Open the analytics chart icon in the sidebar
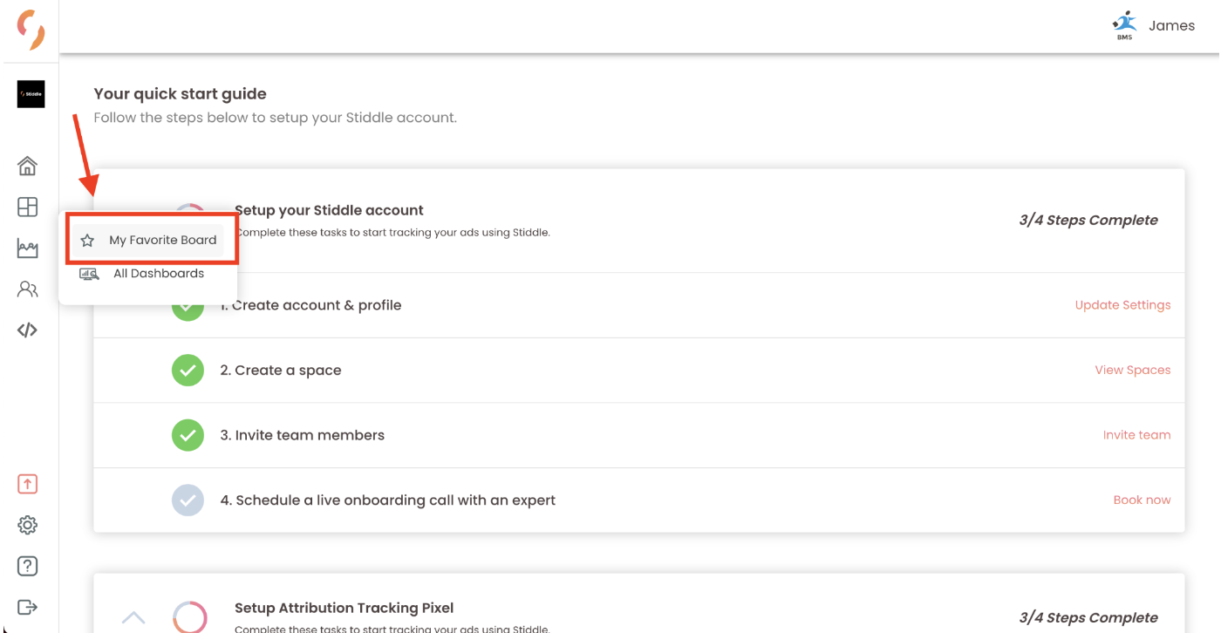Viewport: 1221px width, 633px height. coord(28,248)
